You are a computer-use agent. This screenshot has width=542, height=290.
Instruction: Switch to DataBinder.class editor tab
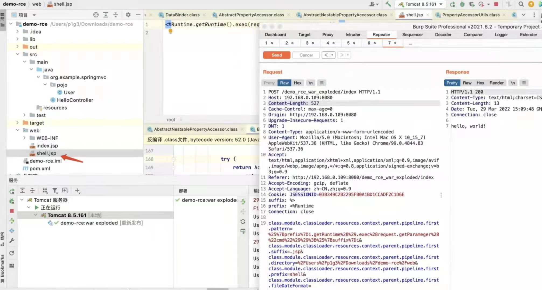[182, 15]
